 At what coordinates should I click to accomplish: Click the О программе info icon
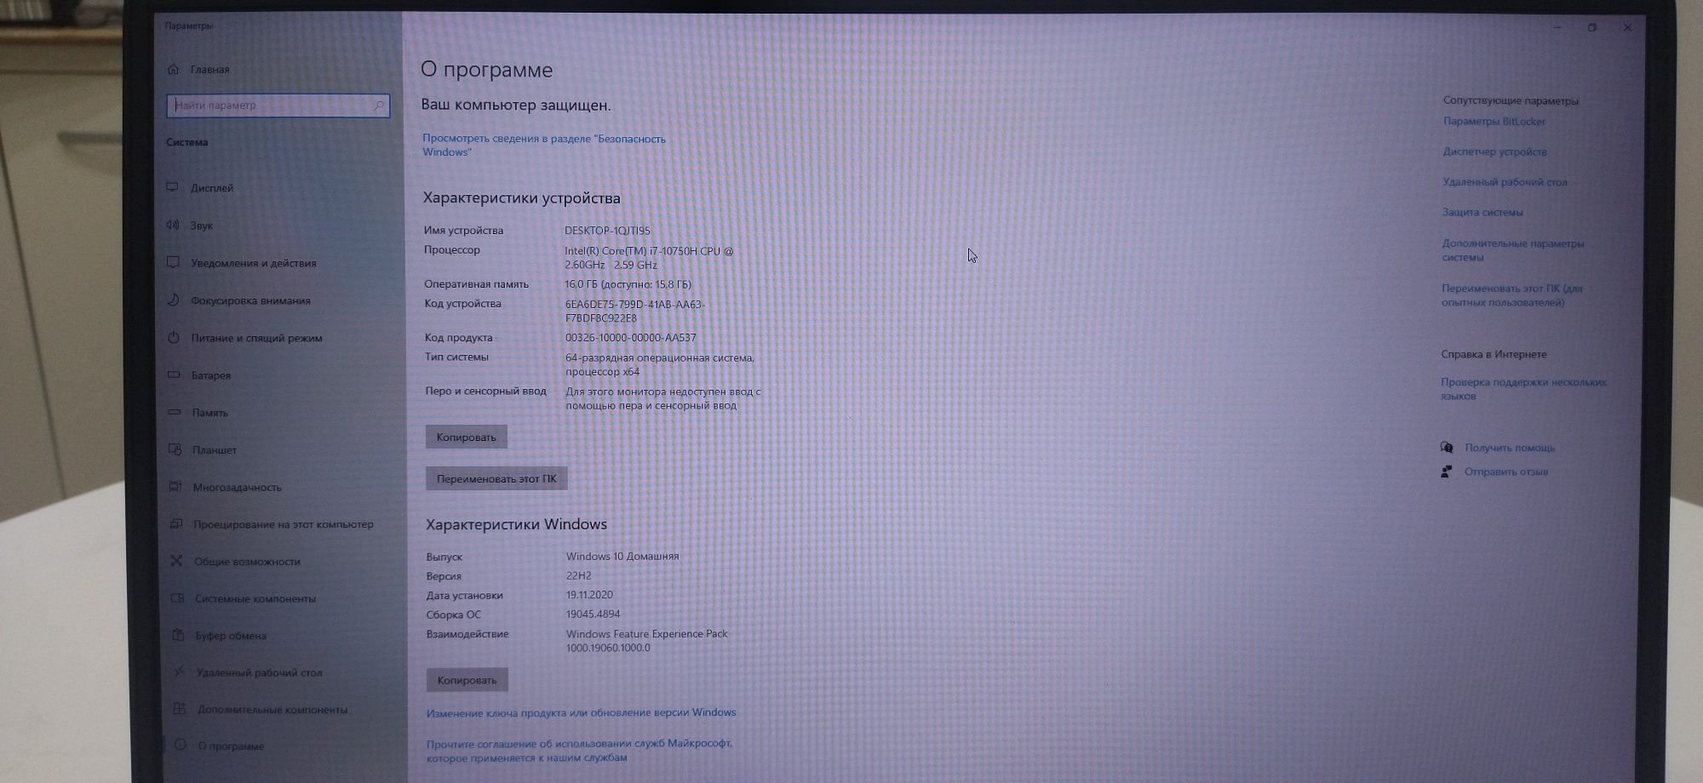(181, 745)
